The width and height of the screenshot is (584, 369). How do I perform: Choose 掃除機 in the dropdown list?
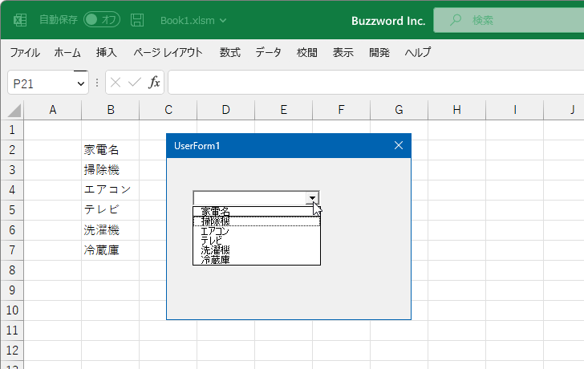pos(257,221)
